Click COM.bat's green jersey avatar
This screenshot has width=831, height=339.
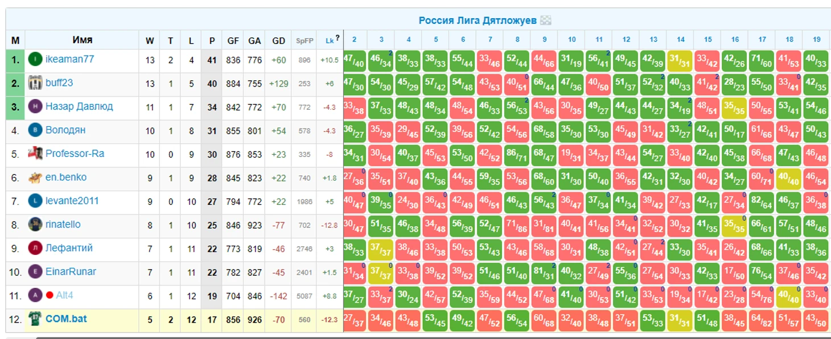[x=35, y=319]
